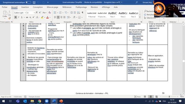Go to the Mise en page tab

(x=53, y=7)
